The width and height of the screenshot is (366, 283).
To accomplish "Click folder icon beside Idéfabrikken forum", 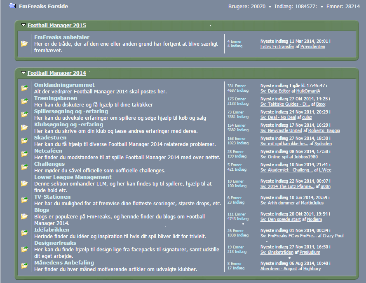I will point(24,233).
